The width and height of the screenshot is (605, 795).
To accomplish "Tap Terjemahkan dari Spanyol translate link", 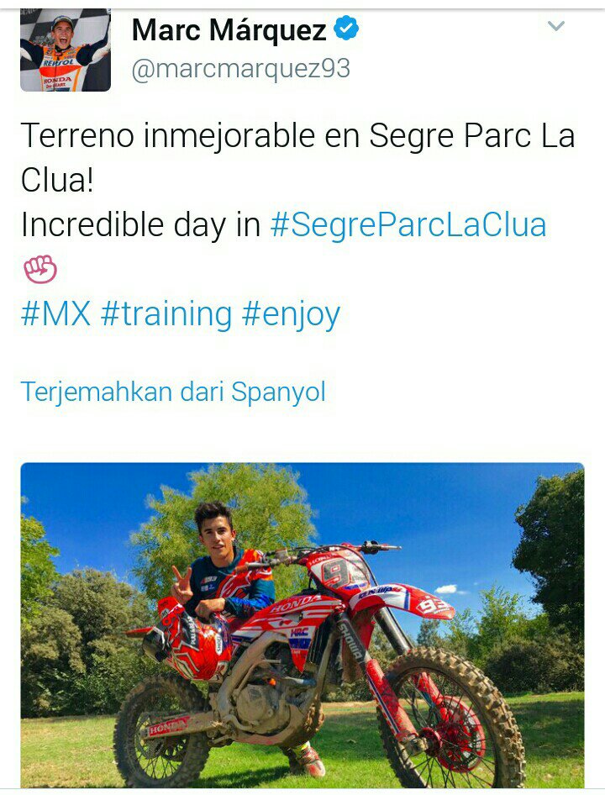I will click(x=173, y=392).
